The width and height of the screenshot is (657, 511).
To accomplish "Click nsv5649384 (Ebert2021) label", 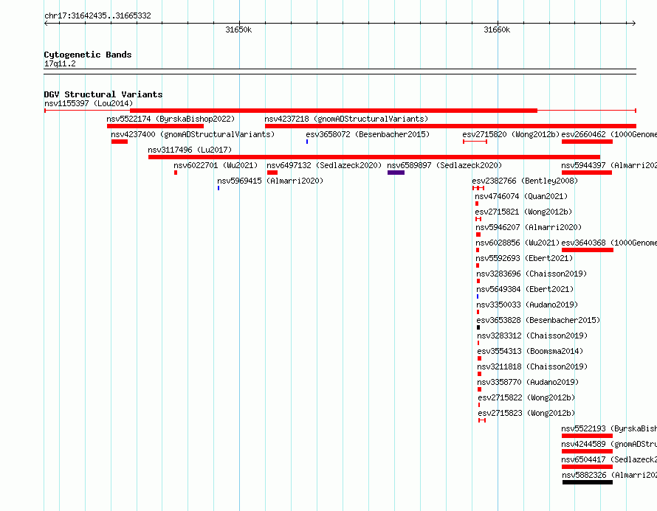I will click(x=525, y=289).
